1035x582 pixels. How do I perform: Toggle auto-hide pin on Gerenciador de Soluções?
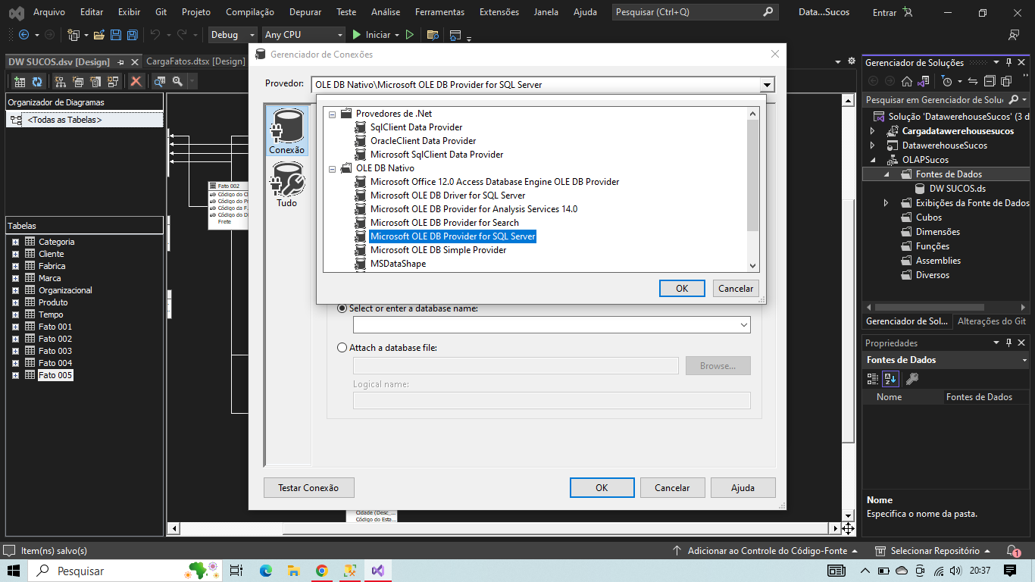(1008, 63)
